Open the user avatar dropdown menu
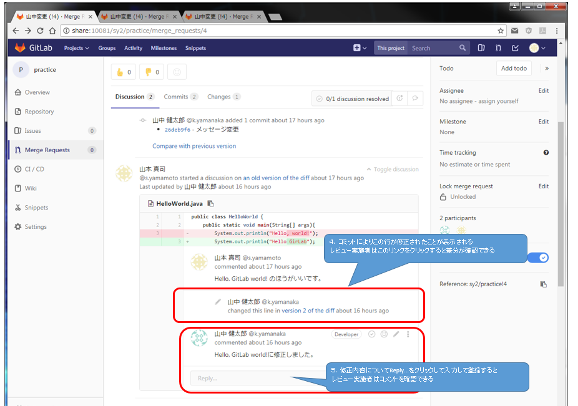578x406 pixels. point(537,48)
